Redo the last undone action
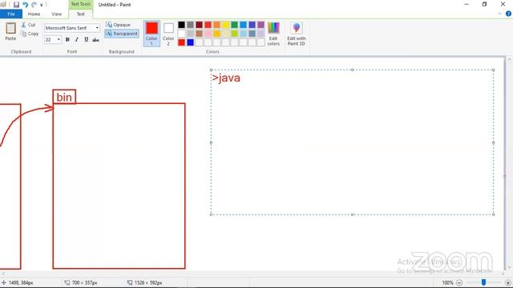This screenshot has height=288, width=513. click(x=34, y=5)
